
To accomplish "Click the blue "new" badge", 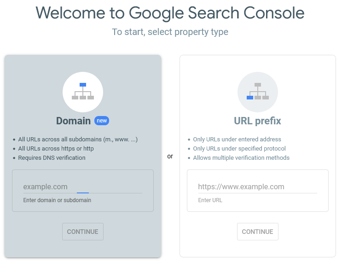I will [x=102, y=121].
